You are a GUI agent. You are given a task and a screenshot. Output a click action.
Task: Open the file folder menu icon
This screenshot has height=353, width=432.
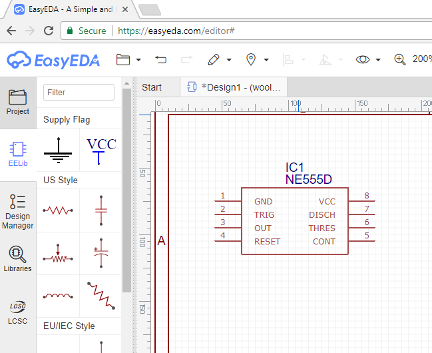(x=123, y=59)
